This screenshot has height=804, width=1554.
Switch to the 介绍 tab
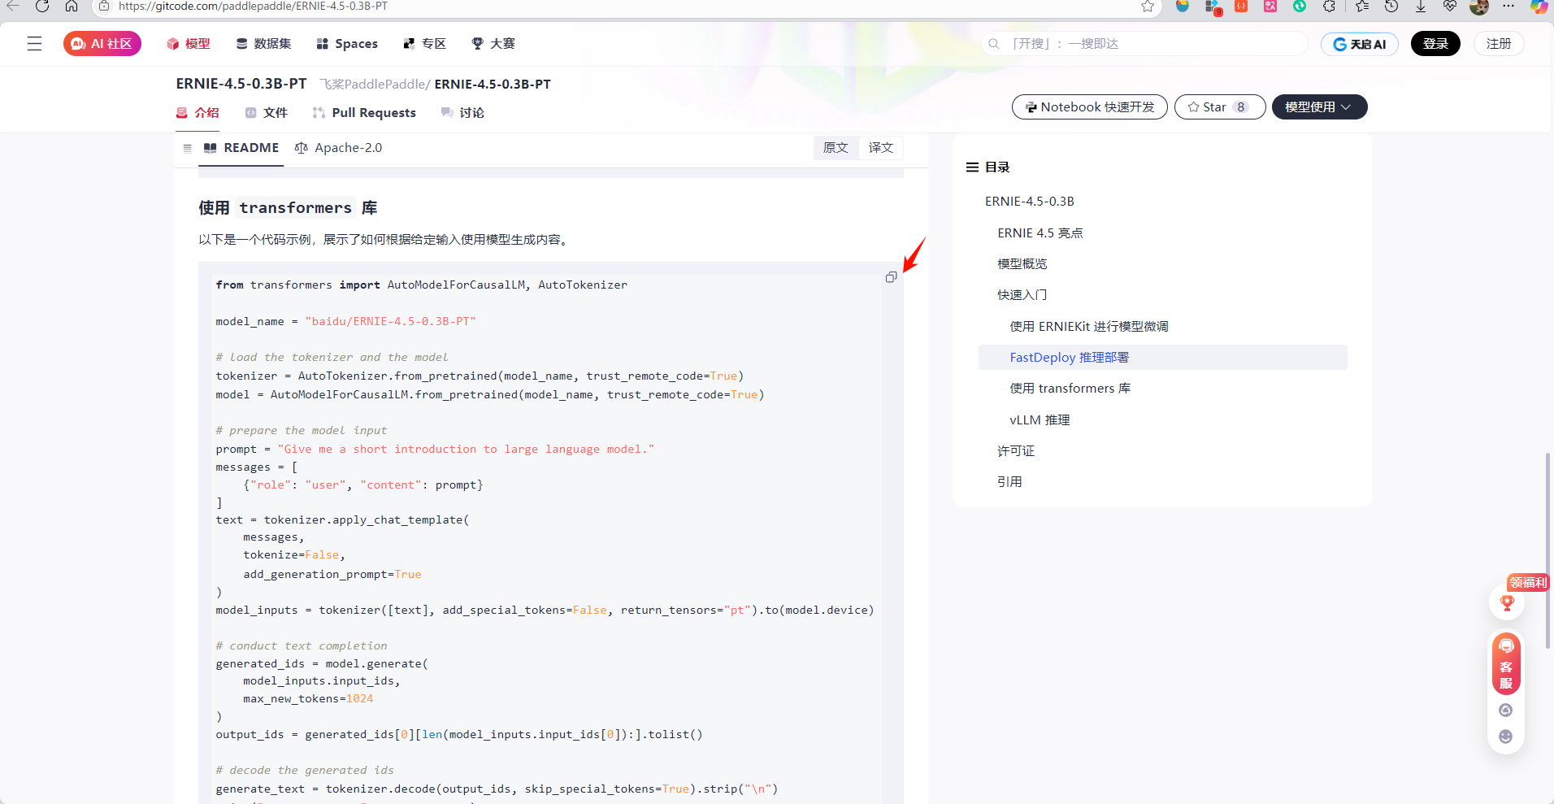tap(198, 113)
